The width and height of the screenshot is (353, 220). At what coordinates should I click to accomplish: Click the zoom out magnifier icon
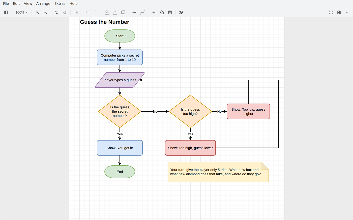click(x=45, y=12)
